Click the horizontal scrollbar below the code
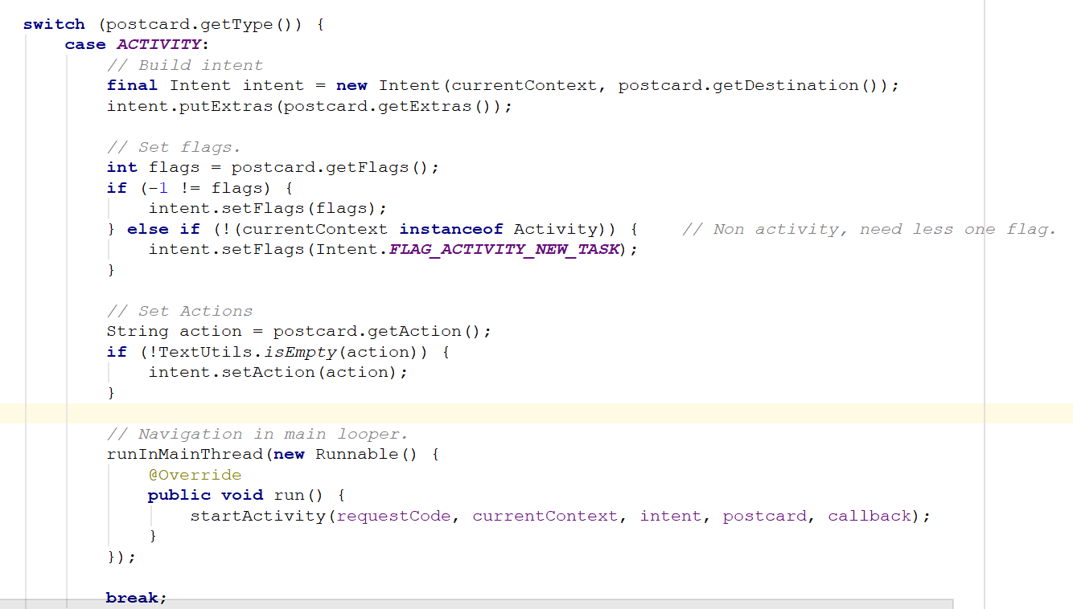Viewport: 1073px width, 609px height. click(476, 603)
